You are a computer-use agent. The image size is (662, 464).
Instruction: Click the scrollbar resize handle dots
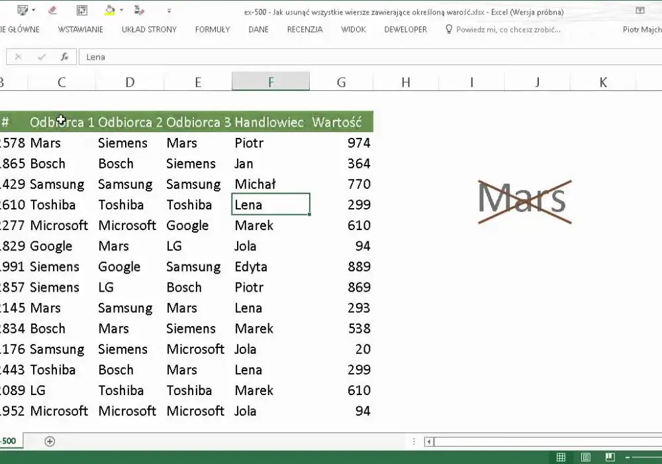pos(414,441)
